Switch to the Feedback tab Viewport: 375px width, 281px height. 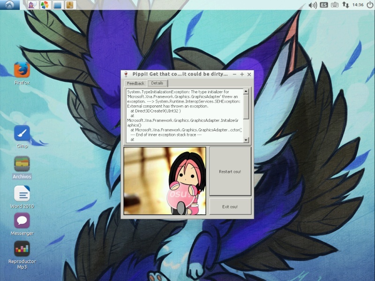tap(135, 83)
